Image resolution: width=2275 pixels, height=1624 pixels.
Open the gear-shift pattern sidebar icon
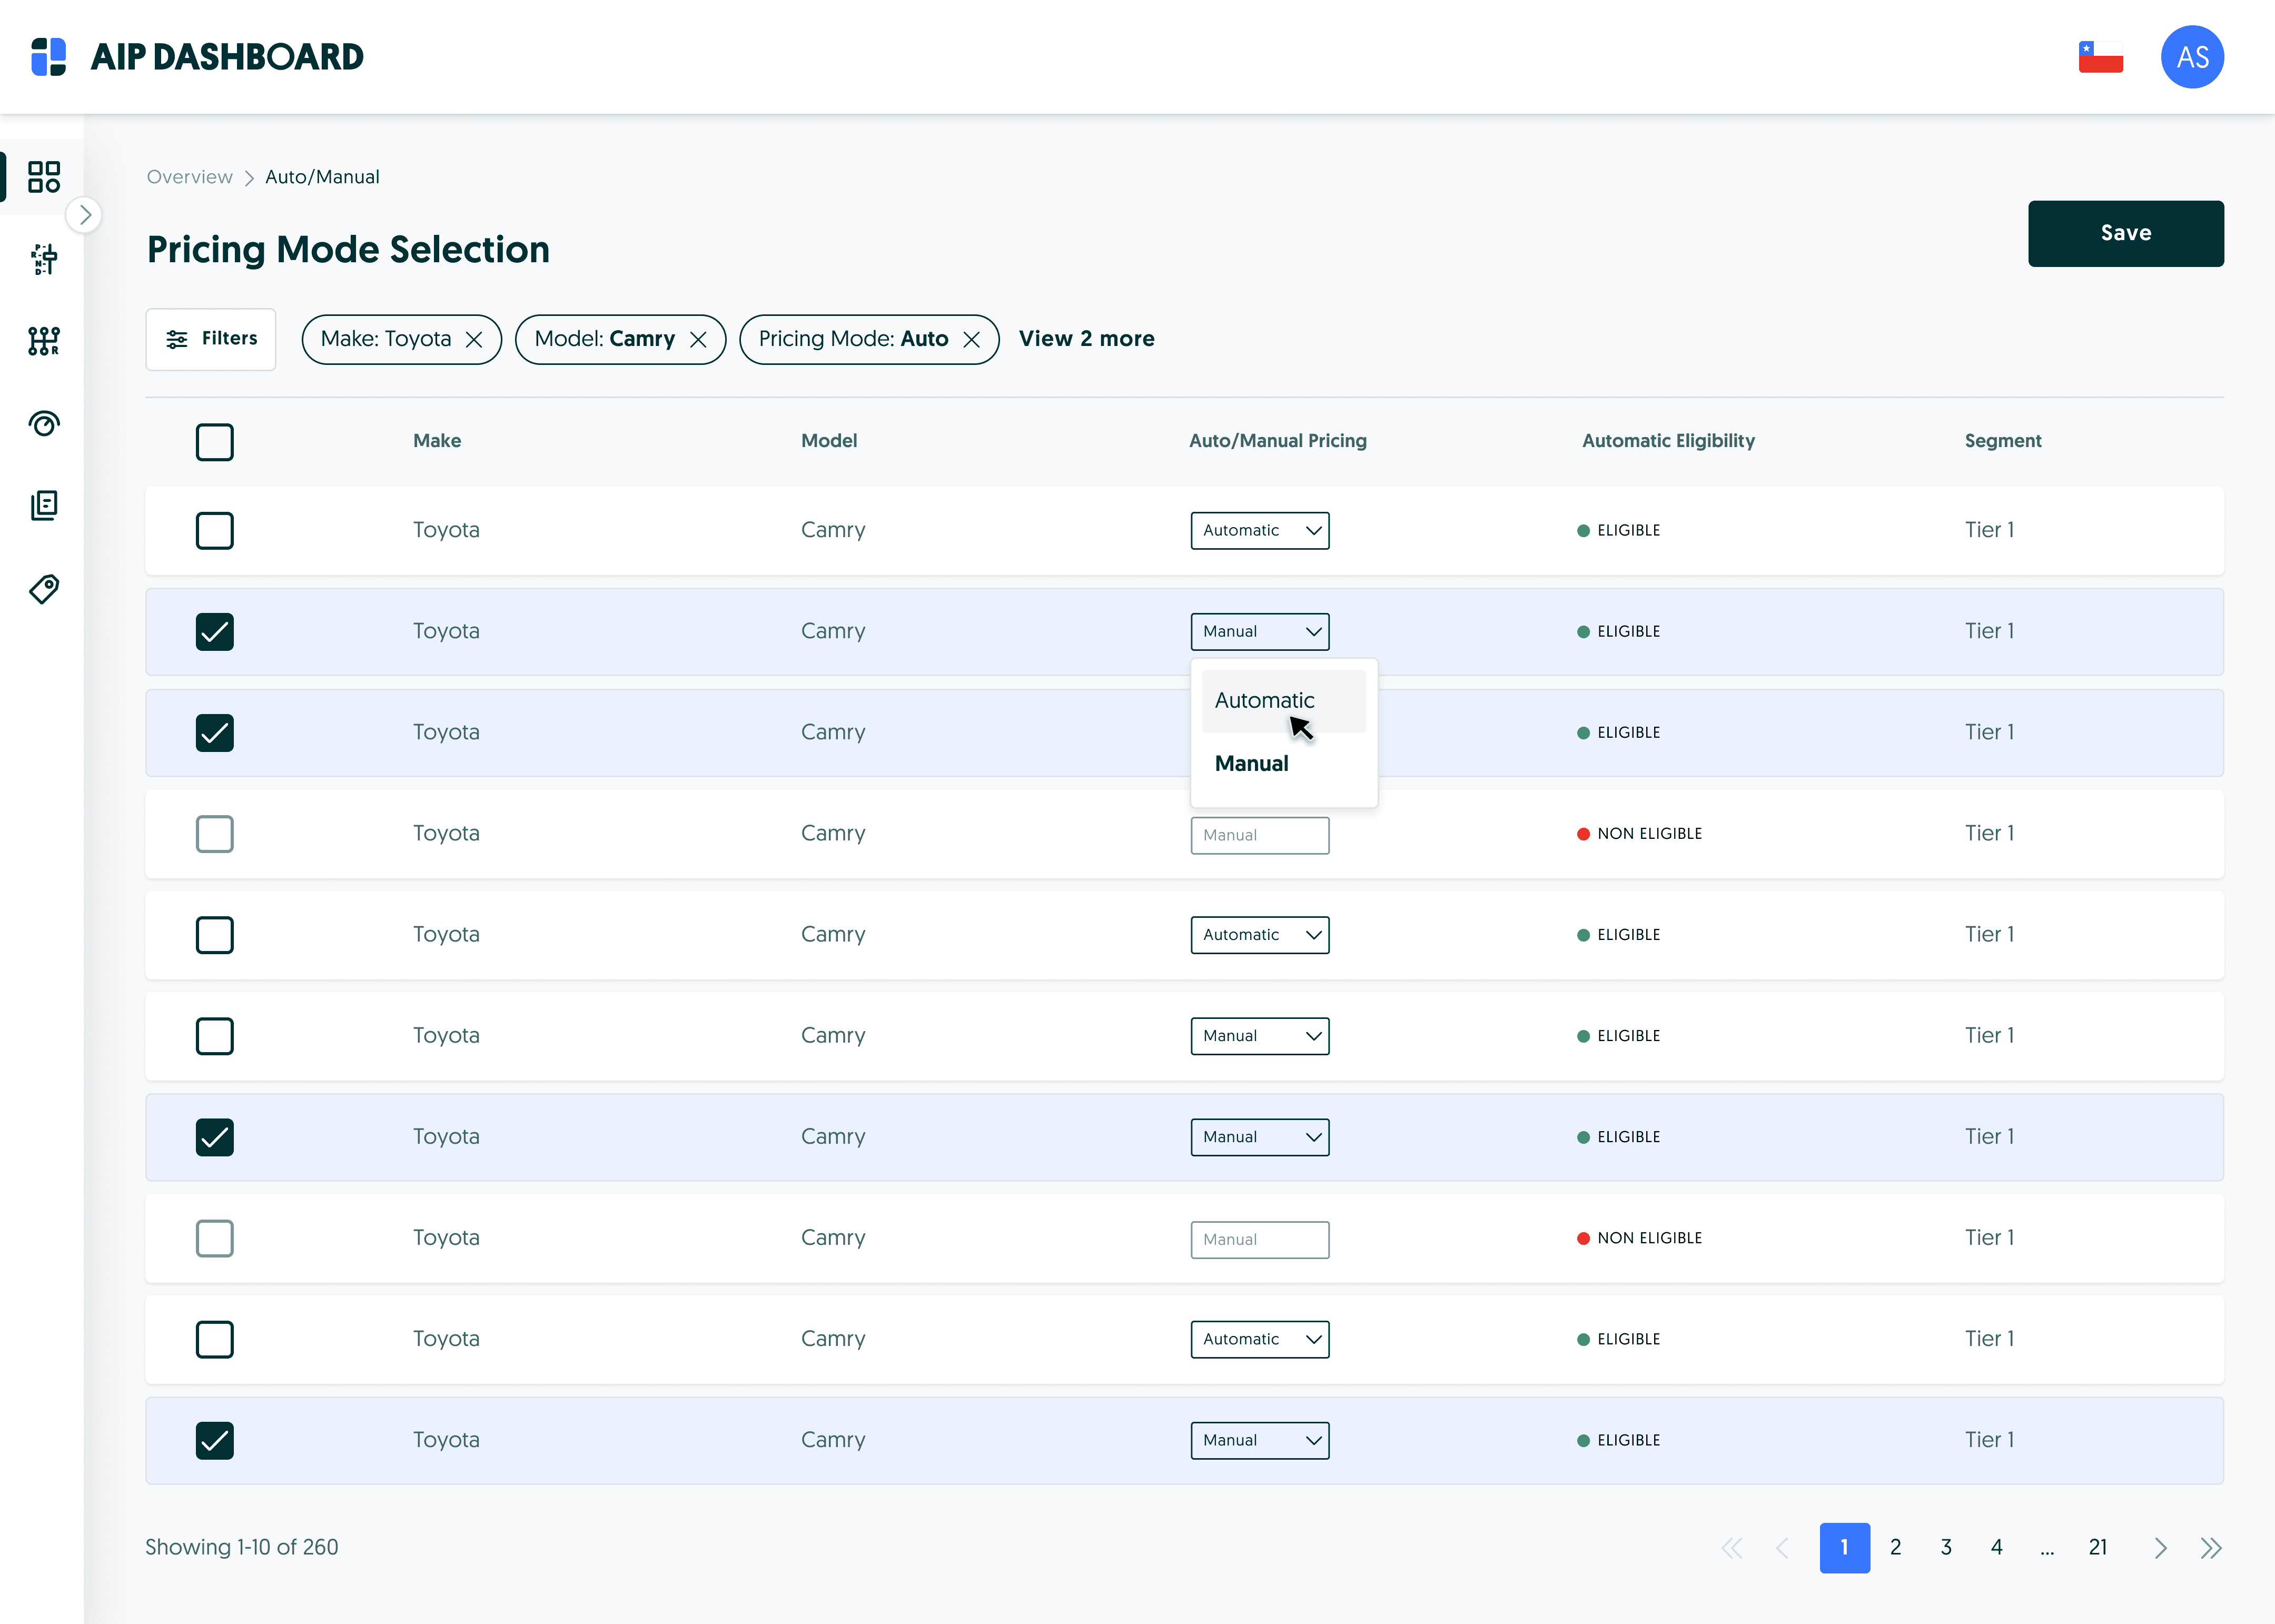(x=44, y=341)
